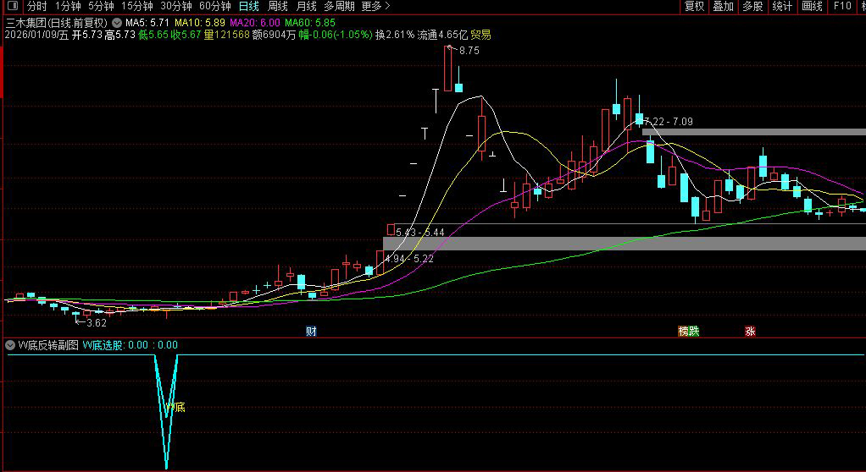Viewport: 866px width, 472px height.
Task: Open the 统计 statistics tool
Action: point(783,6)
